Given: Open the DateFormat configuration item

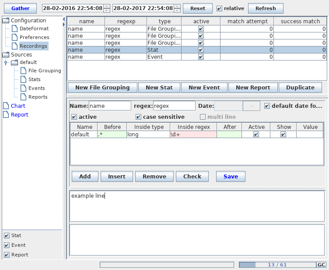Looking at the screenshot, I should (34, 28).
